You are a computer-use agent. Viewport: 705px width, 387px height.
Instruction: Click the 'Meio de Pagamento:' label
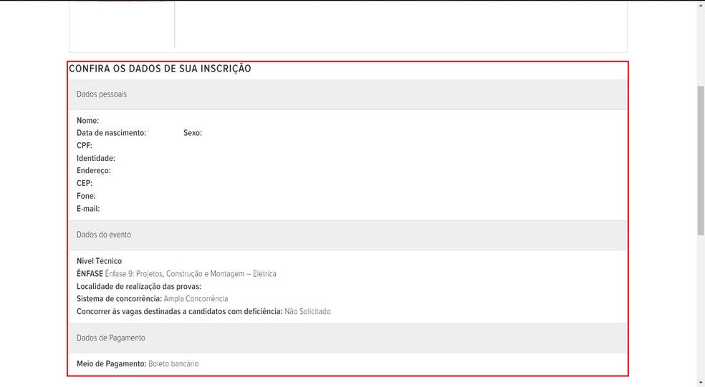coord(112,363)
